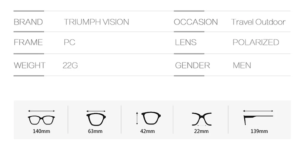This screenshot has height=153, width=305.
Task: Click the POLARIZED lens value
Action: 256,42
